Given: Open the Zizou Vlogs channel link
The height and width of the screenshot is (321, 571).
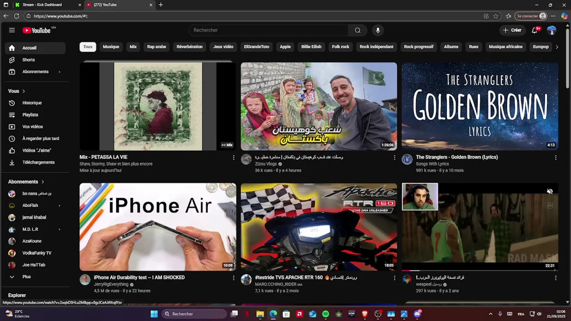Looking at the screenshot, I should pos(266,164).
